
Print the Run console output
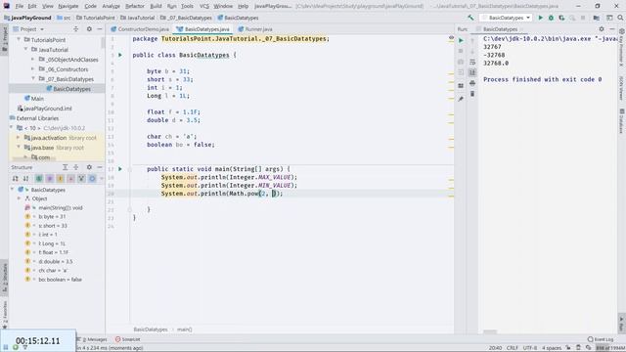pos(472,83)
